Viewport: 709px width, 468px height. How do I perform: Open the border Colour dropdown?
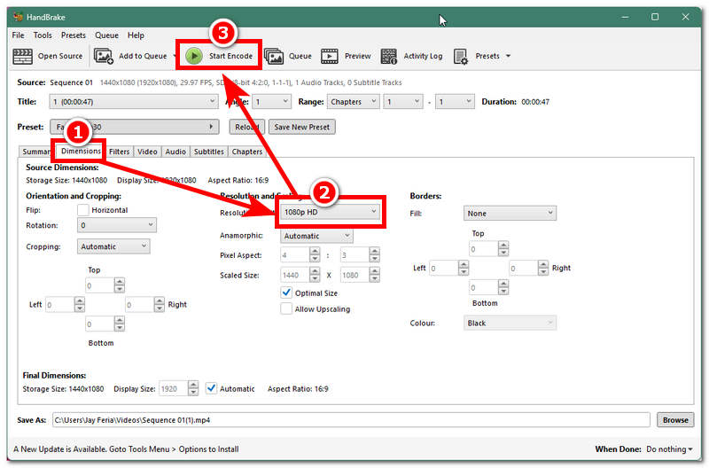coord(510,323)
